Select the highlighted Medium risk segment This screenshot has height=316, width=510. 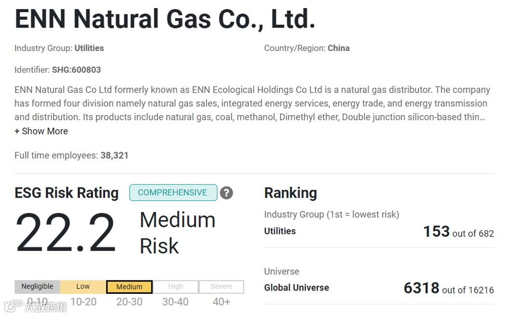click(129, 287)
